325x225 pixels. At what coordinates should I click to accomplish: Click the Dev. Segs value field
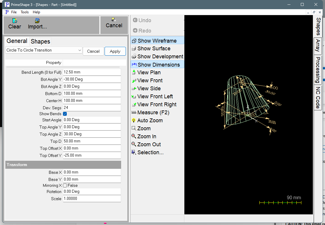point(92,108)
